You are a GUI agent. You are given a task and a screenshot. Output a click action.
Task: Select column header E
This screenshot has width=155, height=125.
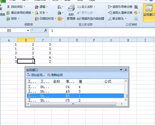coord(77,40)
